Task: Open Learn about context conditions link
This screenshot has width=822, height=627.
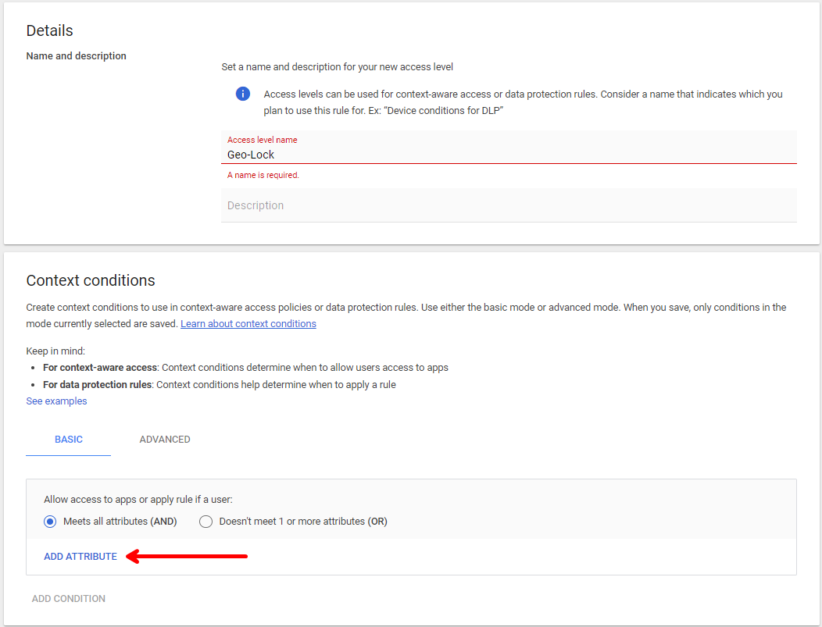Action: 248,324
